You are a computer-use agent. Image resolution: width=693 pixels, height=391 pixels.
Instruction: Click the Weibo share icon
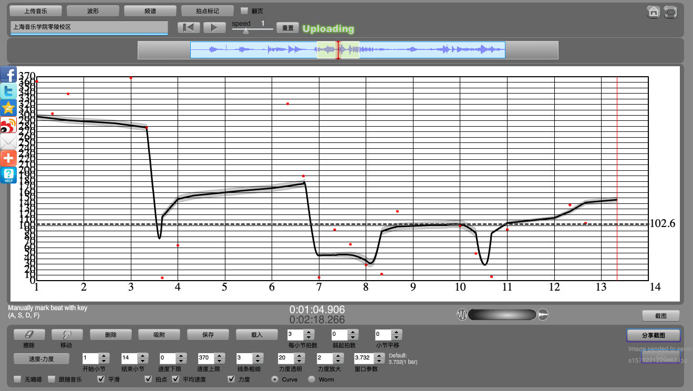coord(8,125)
